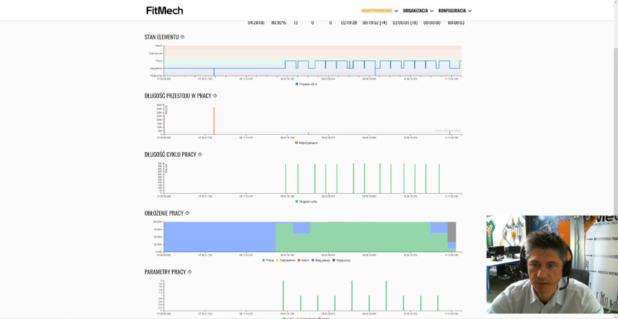The width and height of the screenshot is (618, 319).
Task: Toggle the Długość cyklu legend entry
Action: pos(306,202)
